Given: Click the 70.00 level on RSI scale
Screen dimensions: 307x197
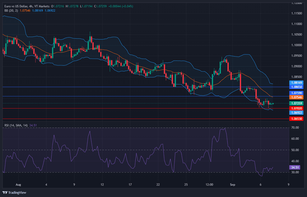Looking at the screenshot, I should 295,128.
